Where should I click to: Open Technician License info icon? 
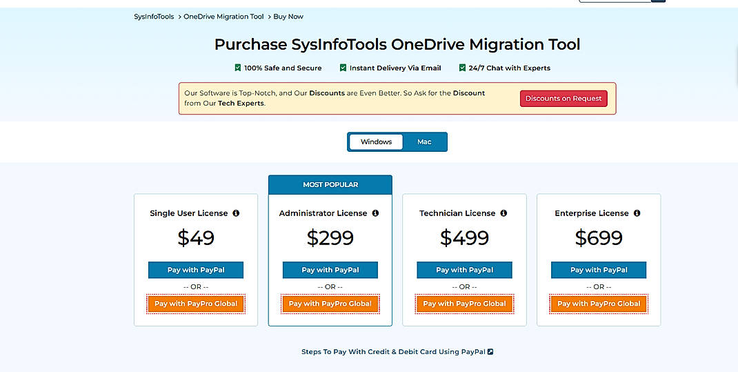click(x=503, y=213)
